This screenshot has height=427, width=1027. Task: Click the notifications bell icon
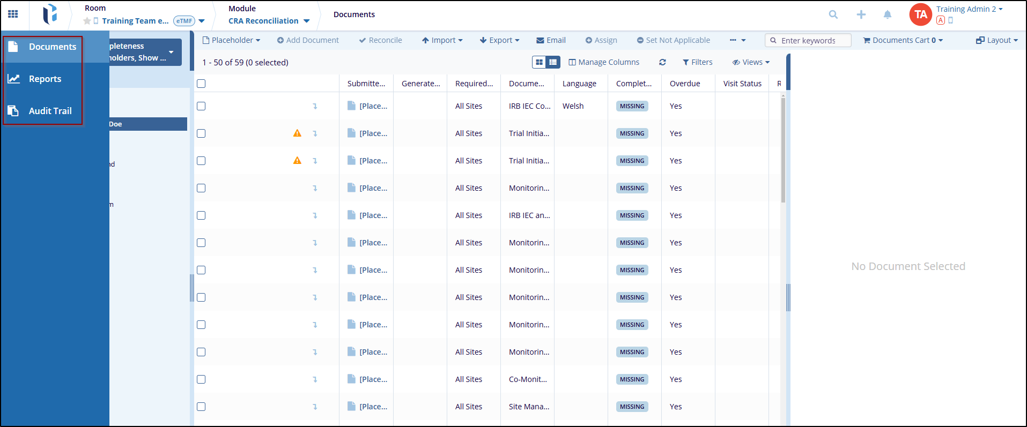[x=888, y=14]
